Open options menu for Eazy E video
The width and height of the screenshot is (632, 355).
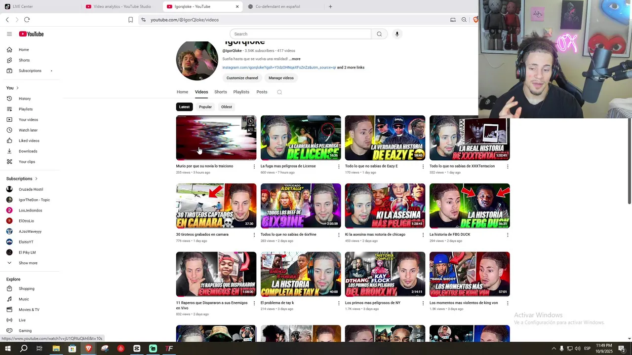(423, 167)
